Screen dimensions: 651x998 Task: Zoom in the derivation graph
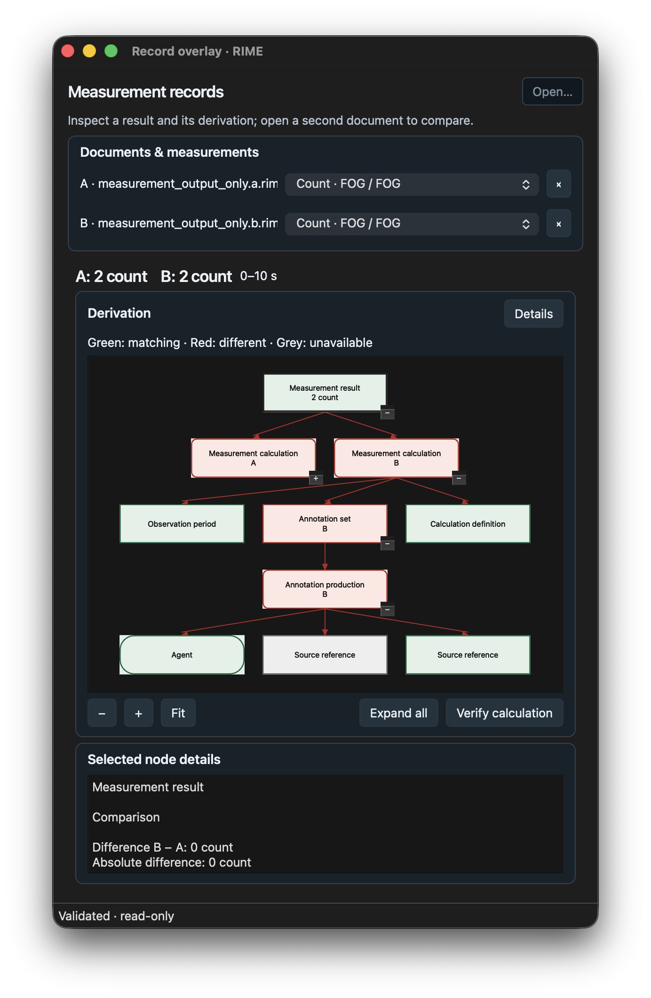tap(138, 713)
